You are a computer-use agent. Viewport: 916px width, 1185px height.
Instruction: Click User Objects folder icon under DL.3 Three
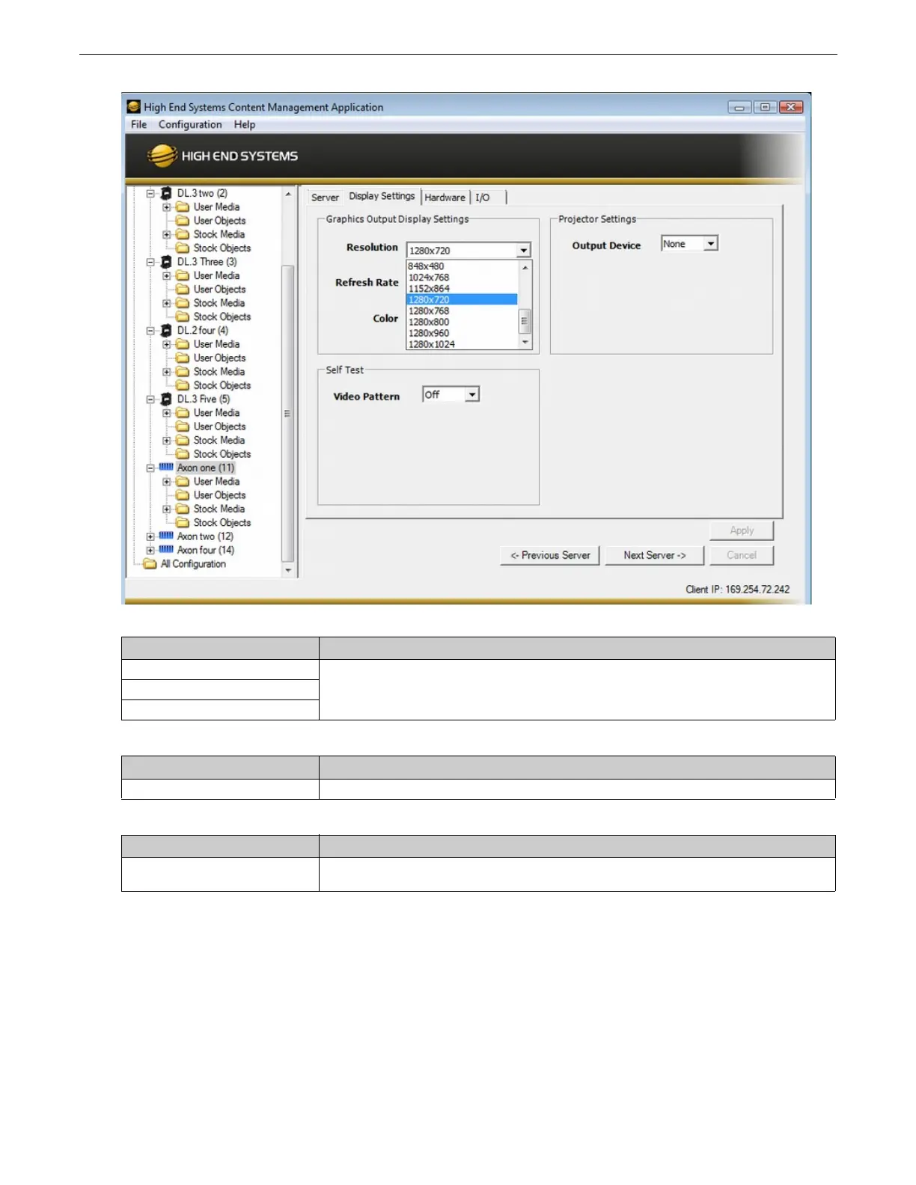tap(183, 290)
